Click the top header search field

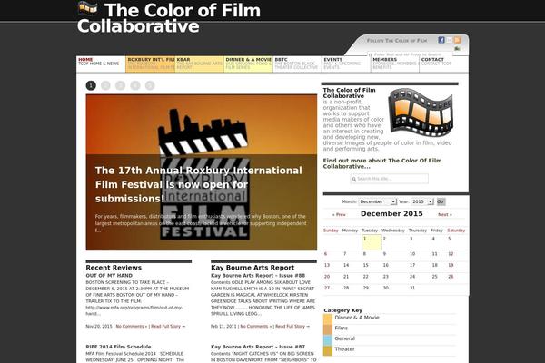411,54
